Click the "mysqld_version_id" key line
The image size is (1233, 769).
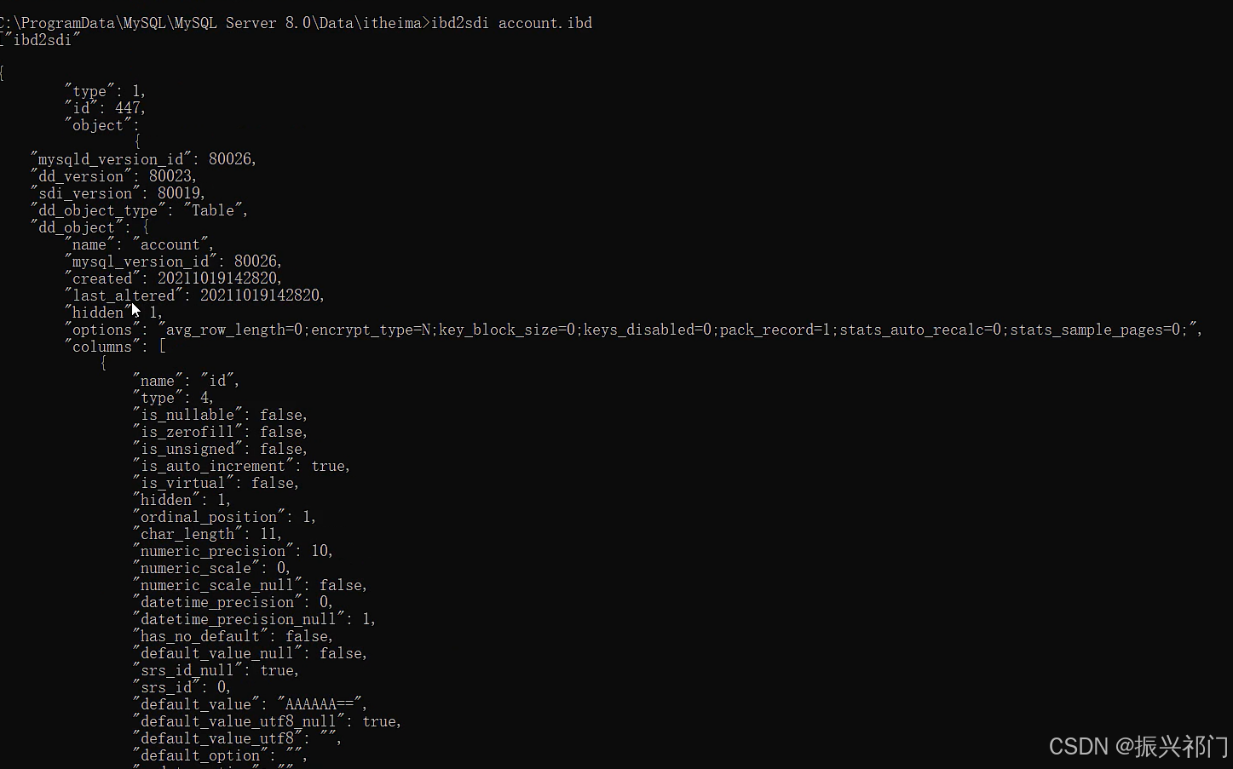[x=143, y=159]
